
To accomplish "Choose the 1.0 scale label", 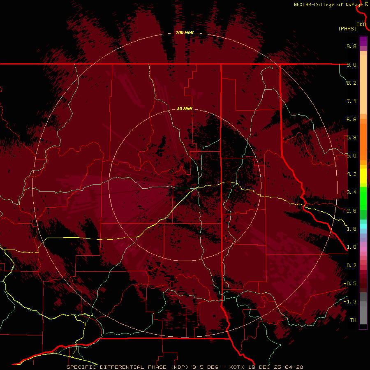I will click(351, 247).
